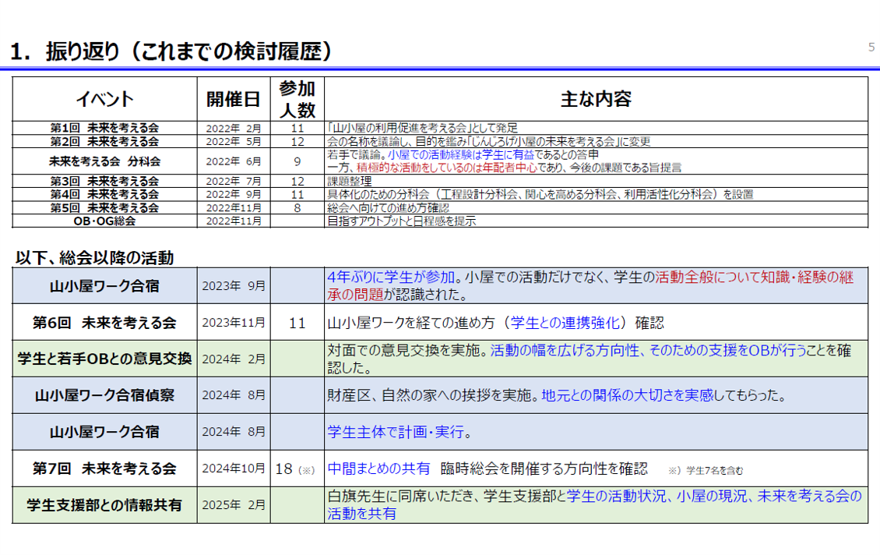Click the blue text "地元との関係の大切さを実感"
Viewport: 880px width, 555px height.
(x=628, y=395)
